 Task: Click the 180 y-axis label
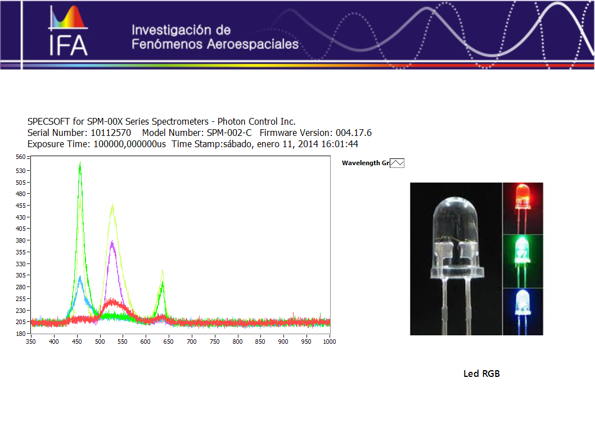pyautogui.click(x=20, y=334)
